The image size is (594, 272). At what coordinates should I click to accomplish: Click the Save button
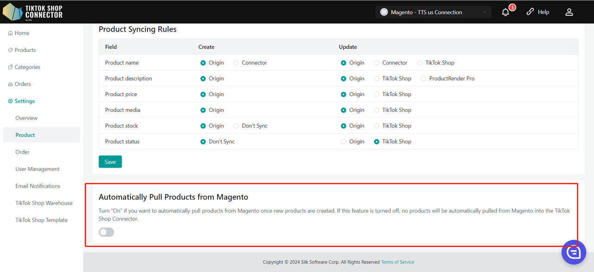pyautogui.click(x=110, y=162)
